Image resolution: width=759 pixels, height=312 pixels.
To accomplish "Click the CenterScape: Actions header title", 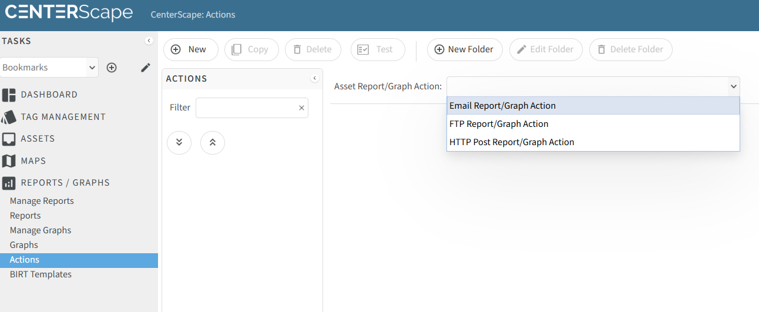I will click(193, 15).
